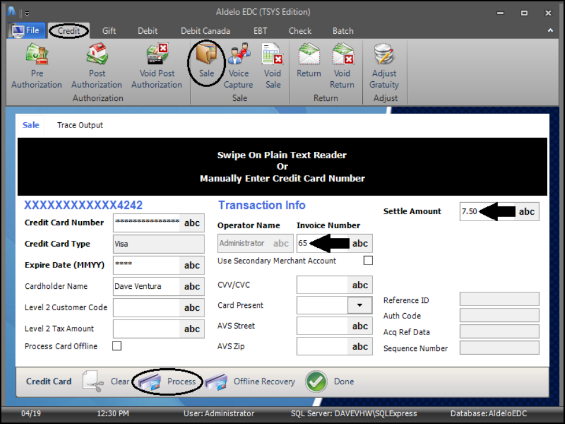565x424 pixels.
Task: Click the Aldelo application logo icon
Action: pos(11,12)
